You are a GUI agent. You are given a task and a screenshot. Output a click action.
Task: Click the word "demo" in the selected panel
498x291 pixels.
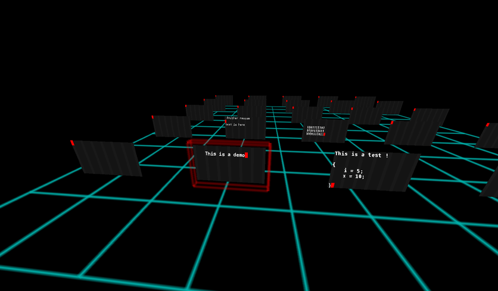click(238, 155)
